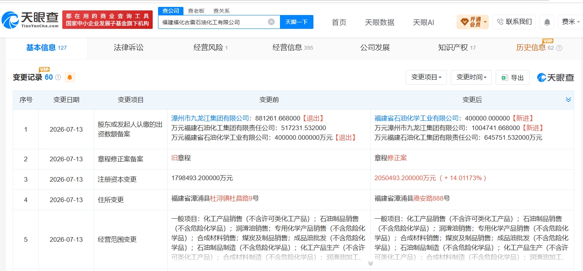This screenshot has height=271, width=583.
Task: Select the 查老板 search mode tab
Action: [196, 11]
